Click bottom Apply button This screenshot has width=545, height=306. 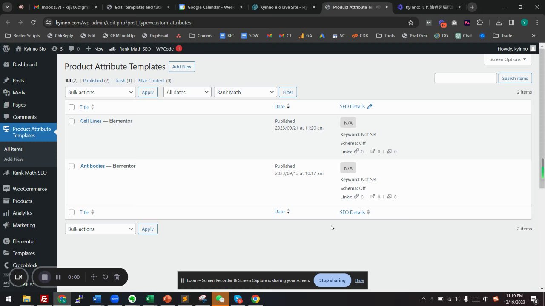[x=148, y=229]
